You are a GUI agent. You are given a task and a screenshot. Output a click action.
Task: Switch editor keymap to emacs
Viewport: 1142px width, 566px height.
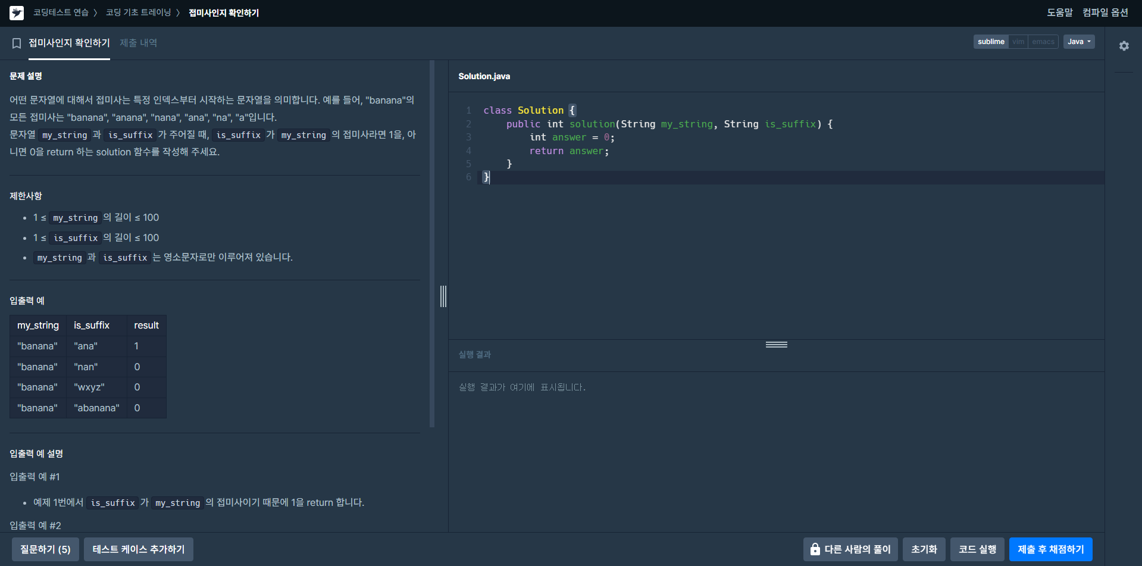[1043, 42]
